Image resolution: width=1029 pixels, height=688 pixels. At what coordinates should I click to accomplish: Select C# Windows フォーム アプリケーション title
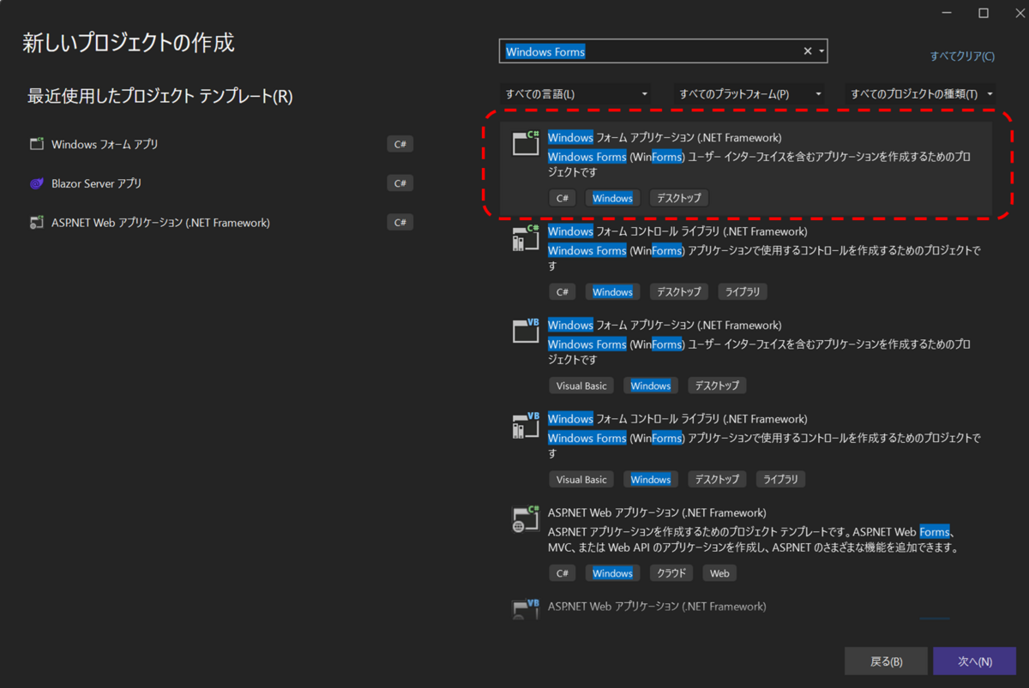point(665,138)
